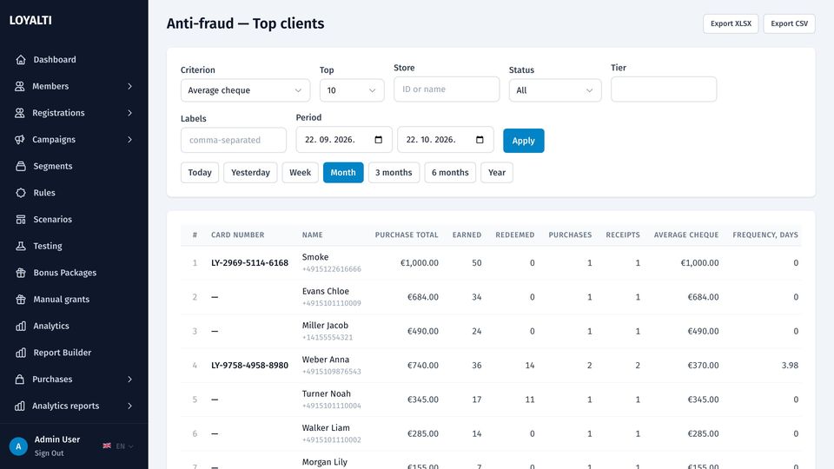Click the name Evans Chloe
Viewport: 834px width, 469px height.
click(326, 292)
